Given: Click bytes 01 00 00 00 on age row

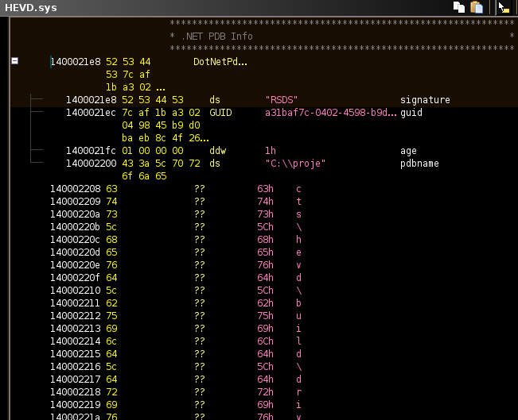Looking at the screenshot, I should pos(153,151).
